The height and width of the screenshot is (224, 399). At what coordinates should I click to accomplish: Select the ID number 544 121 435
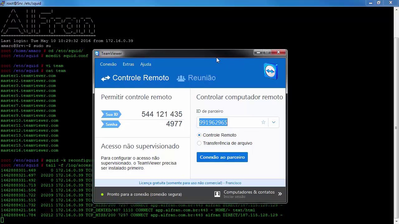click(x=162, y=114)
